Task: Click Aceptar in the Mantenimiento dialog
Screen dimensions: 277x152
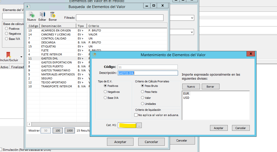Action: point(218,128)
